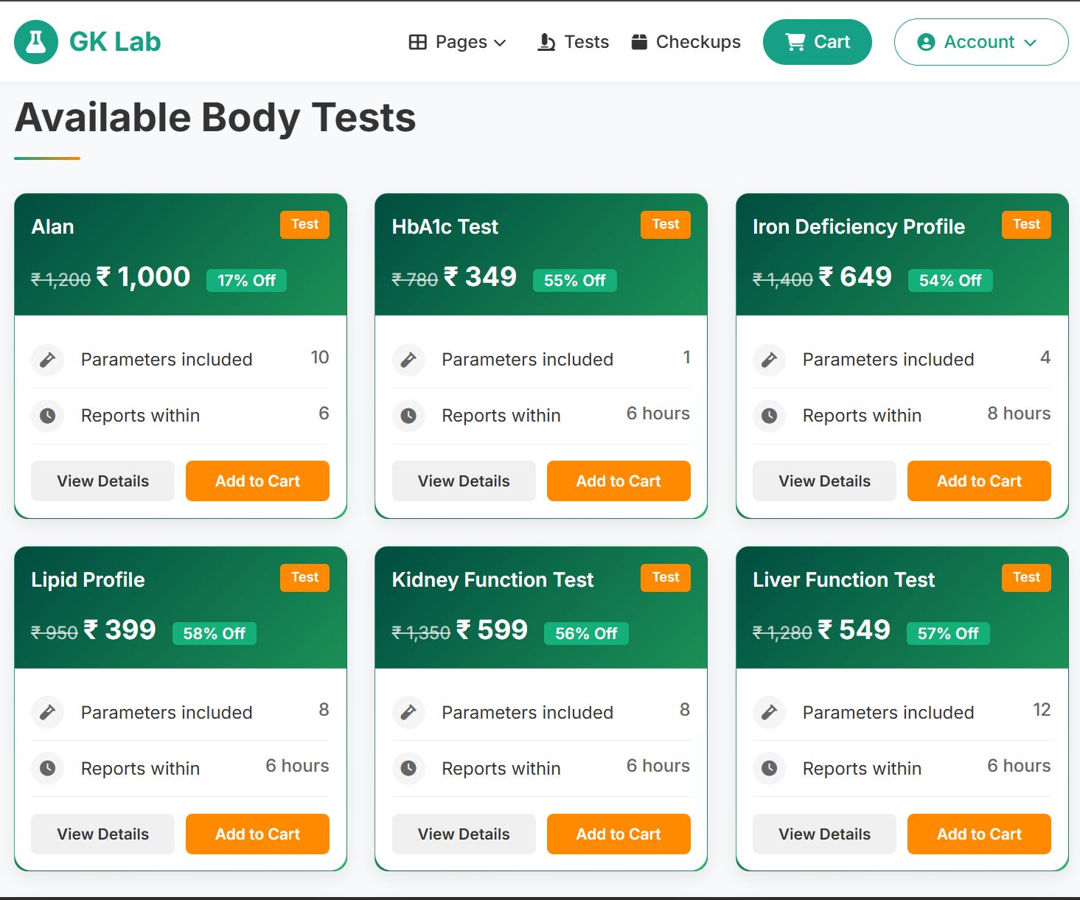Image resolution: width=1080 pixels, height=900 pixels.
Task: Click the GK Lab flask logo icon
Action: (x=35, y=42)
